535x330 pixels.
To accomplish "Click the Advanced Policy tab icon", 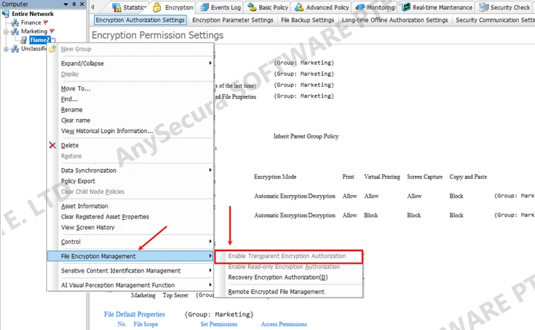I will pos(299,7).
